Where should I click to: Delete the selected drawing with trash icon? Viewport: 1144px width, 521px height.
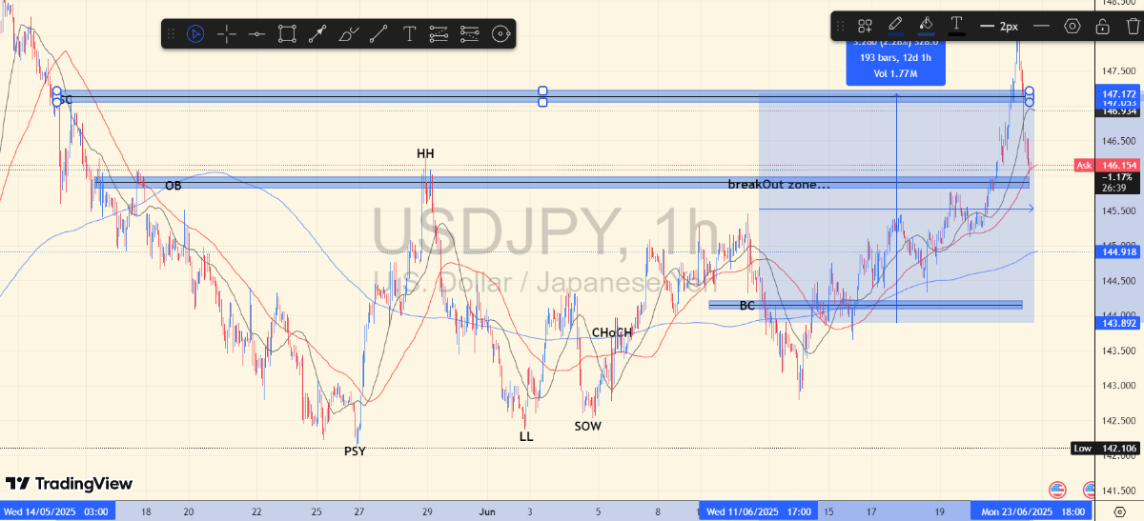(1133, 26)
